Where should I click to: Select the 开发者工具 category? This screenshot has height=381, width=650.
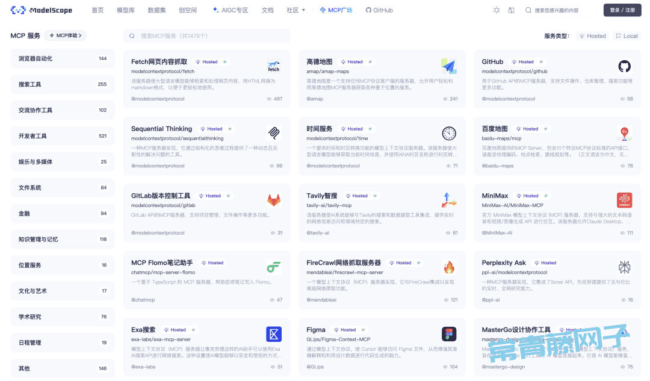coord(63,136)
